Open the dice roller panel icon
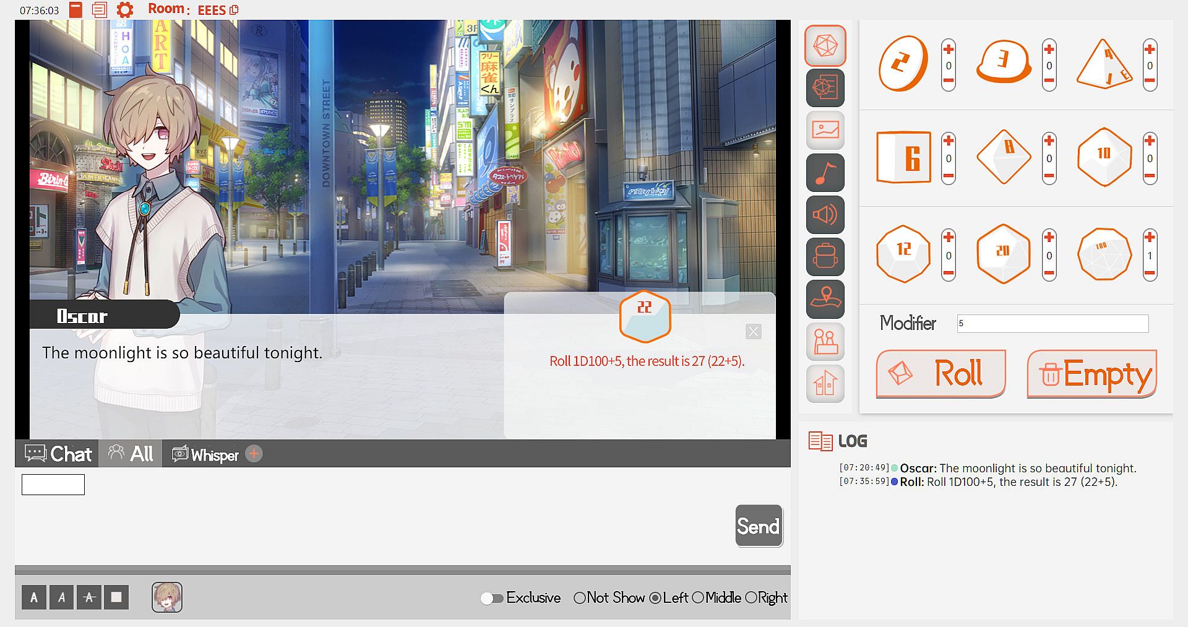This screenshot has height=627, width=1188. pos(825,46)
